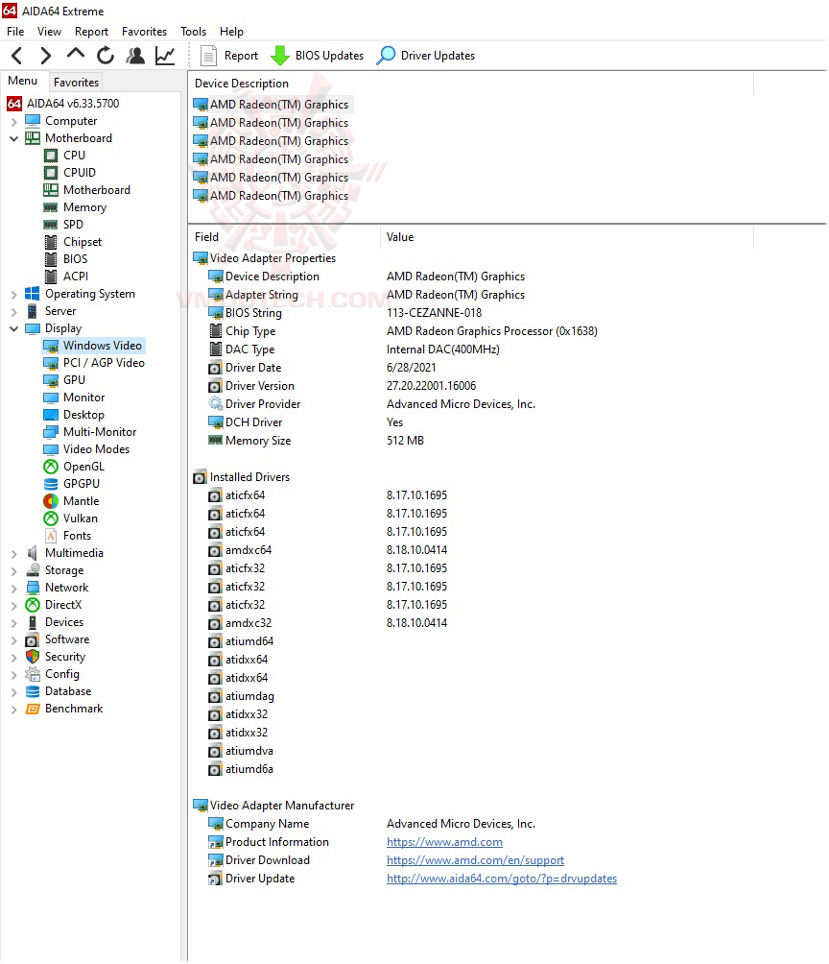This screenshot has width=829, height=964.
Task: Open the Tools menu
Action: (194, 32)
